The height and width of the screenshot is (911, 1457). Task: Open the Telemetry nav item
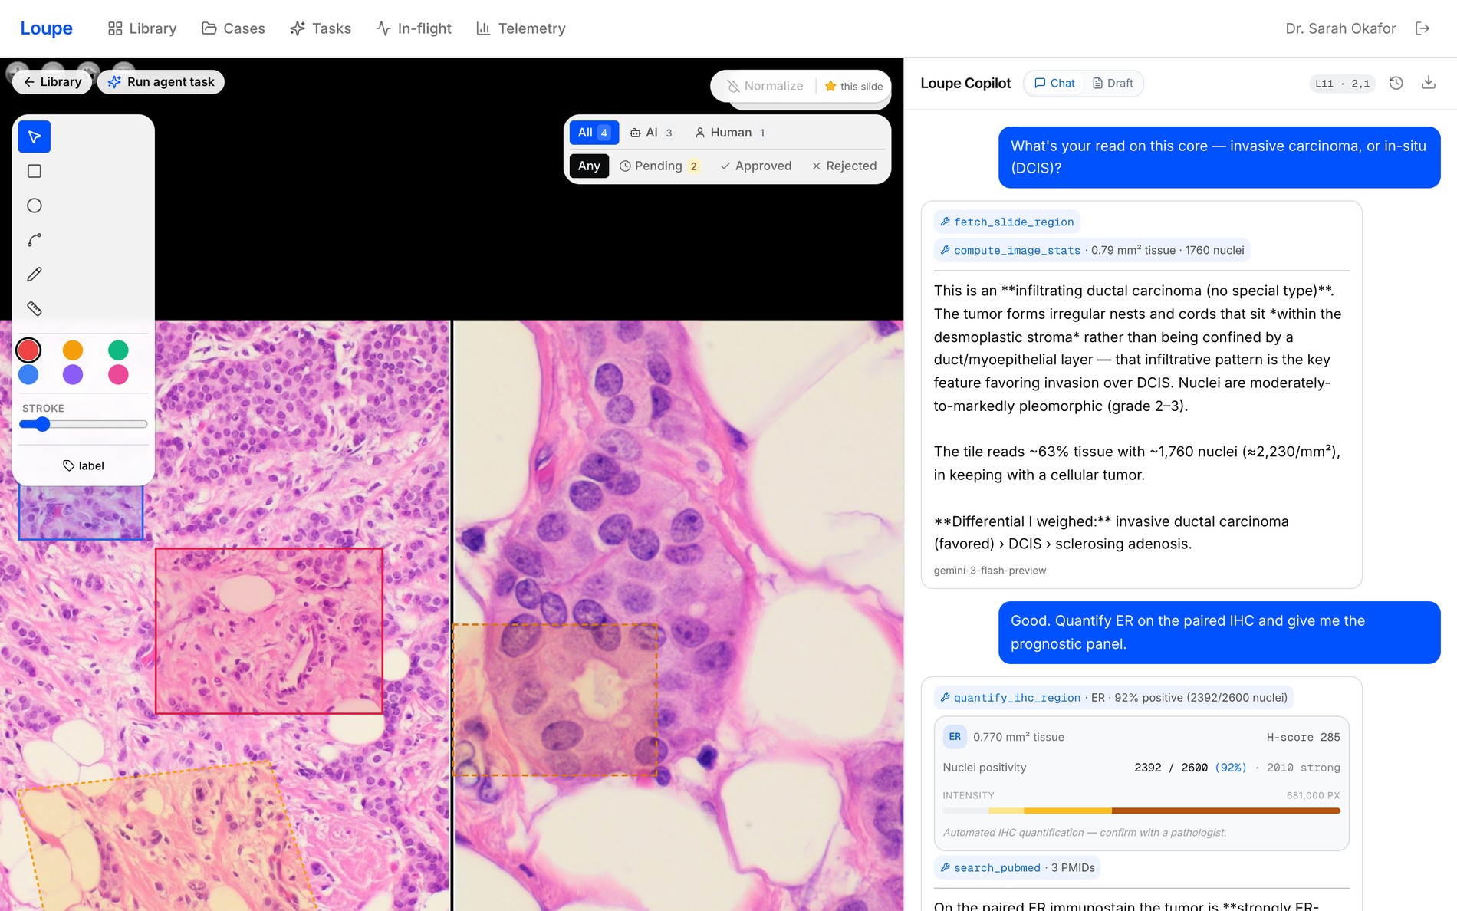(x=521, y=28)
